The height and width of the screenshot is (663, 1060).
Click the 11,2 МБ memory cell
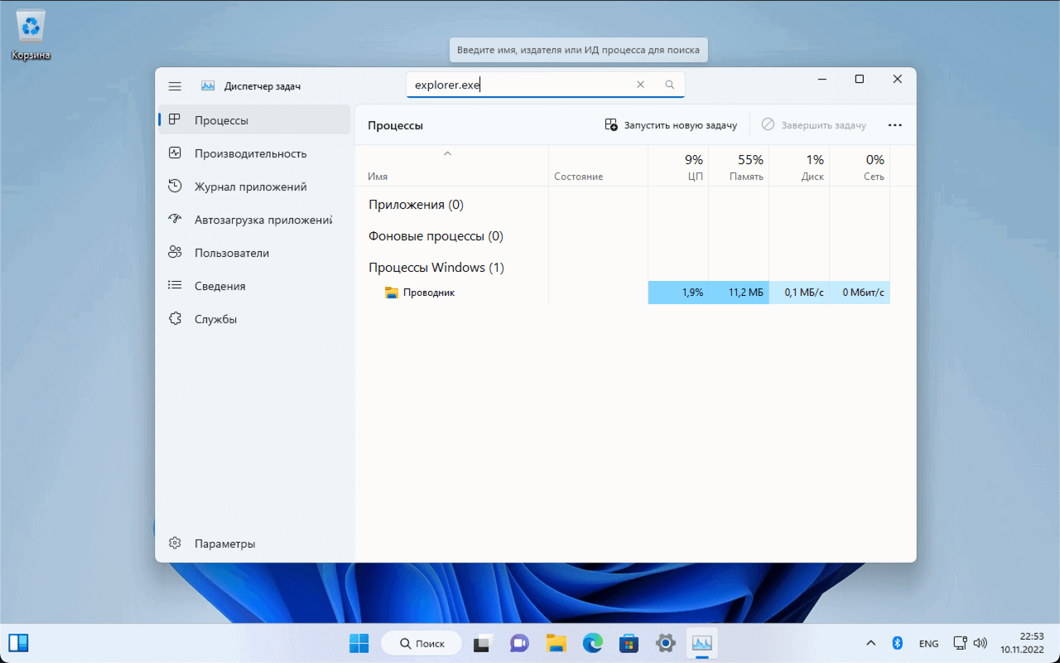tap(739, 293)
